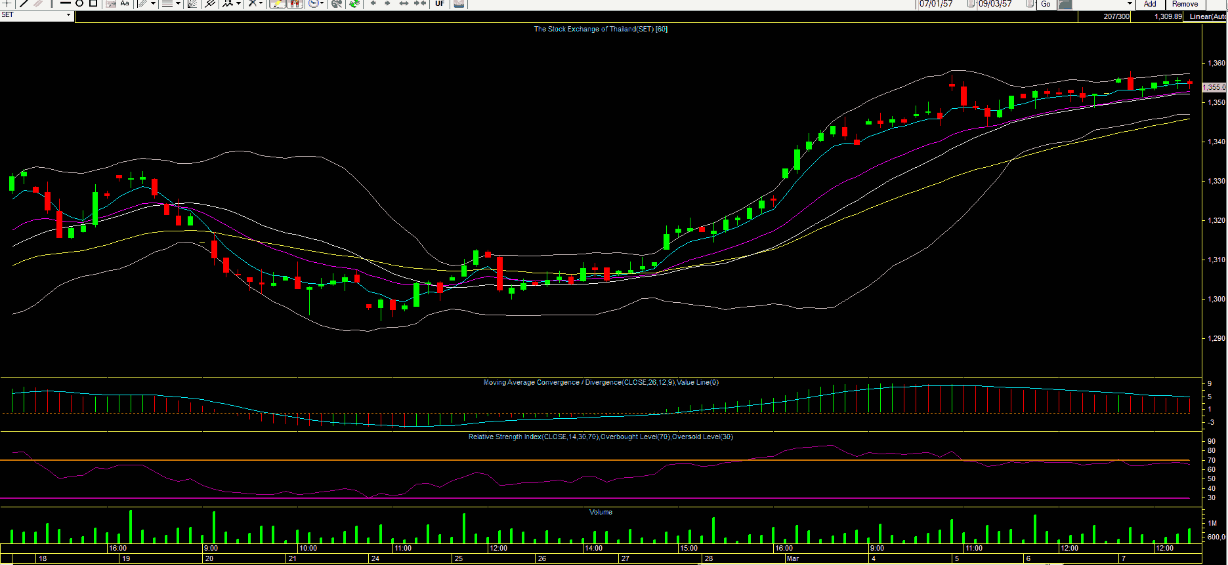Image resolution: width=1228 pixels, height=565 pixels.
Task: Open calendar picker beside 07/01/57 date
Action: tap(971, 3)
